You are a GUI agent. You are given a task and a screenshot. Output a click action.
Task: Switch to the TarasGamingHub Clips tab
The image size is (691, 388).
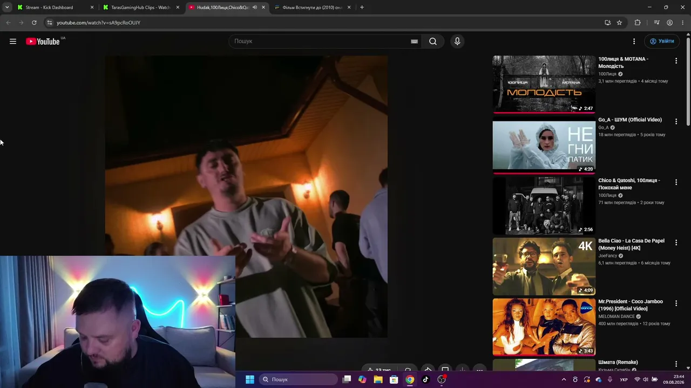point(140,8)
